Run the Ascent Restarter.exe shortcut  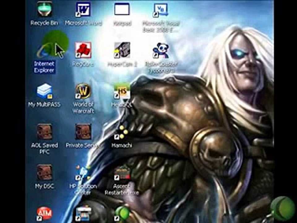coord(122,173)
